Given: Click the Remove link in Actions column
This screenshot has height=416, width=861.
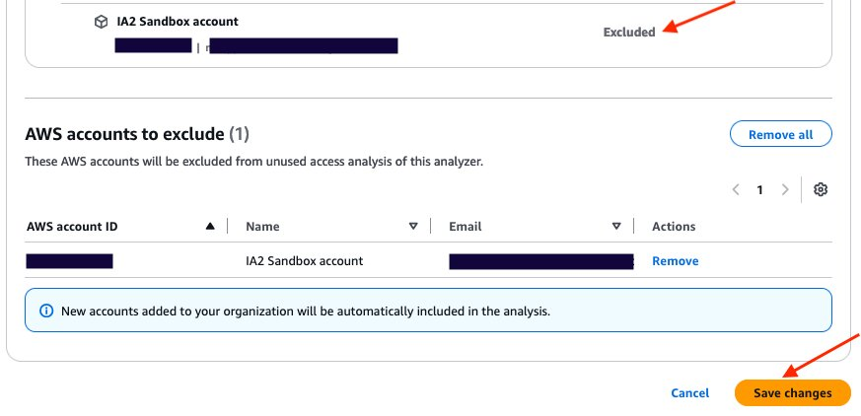Looking at the screenshot, I should (x=675, y=261).
